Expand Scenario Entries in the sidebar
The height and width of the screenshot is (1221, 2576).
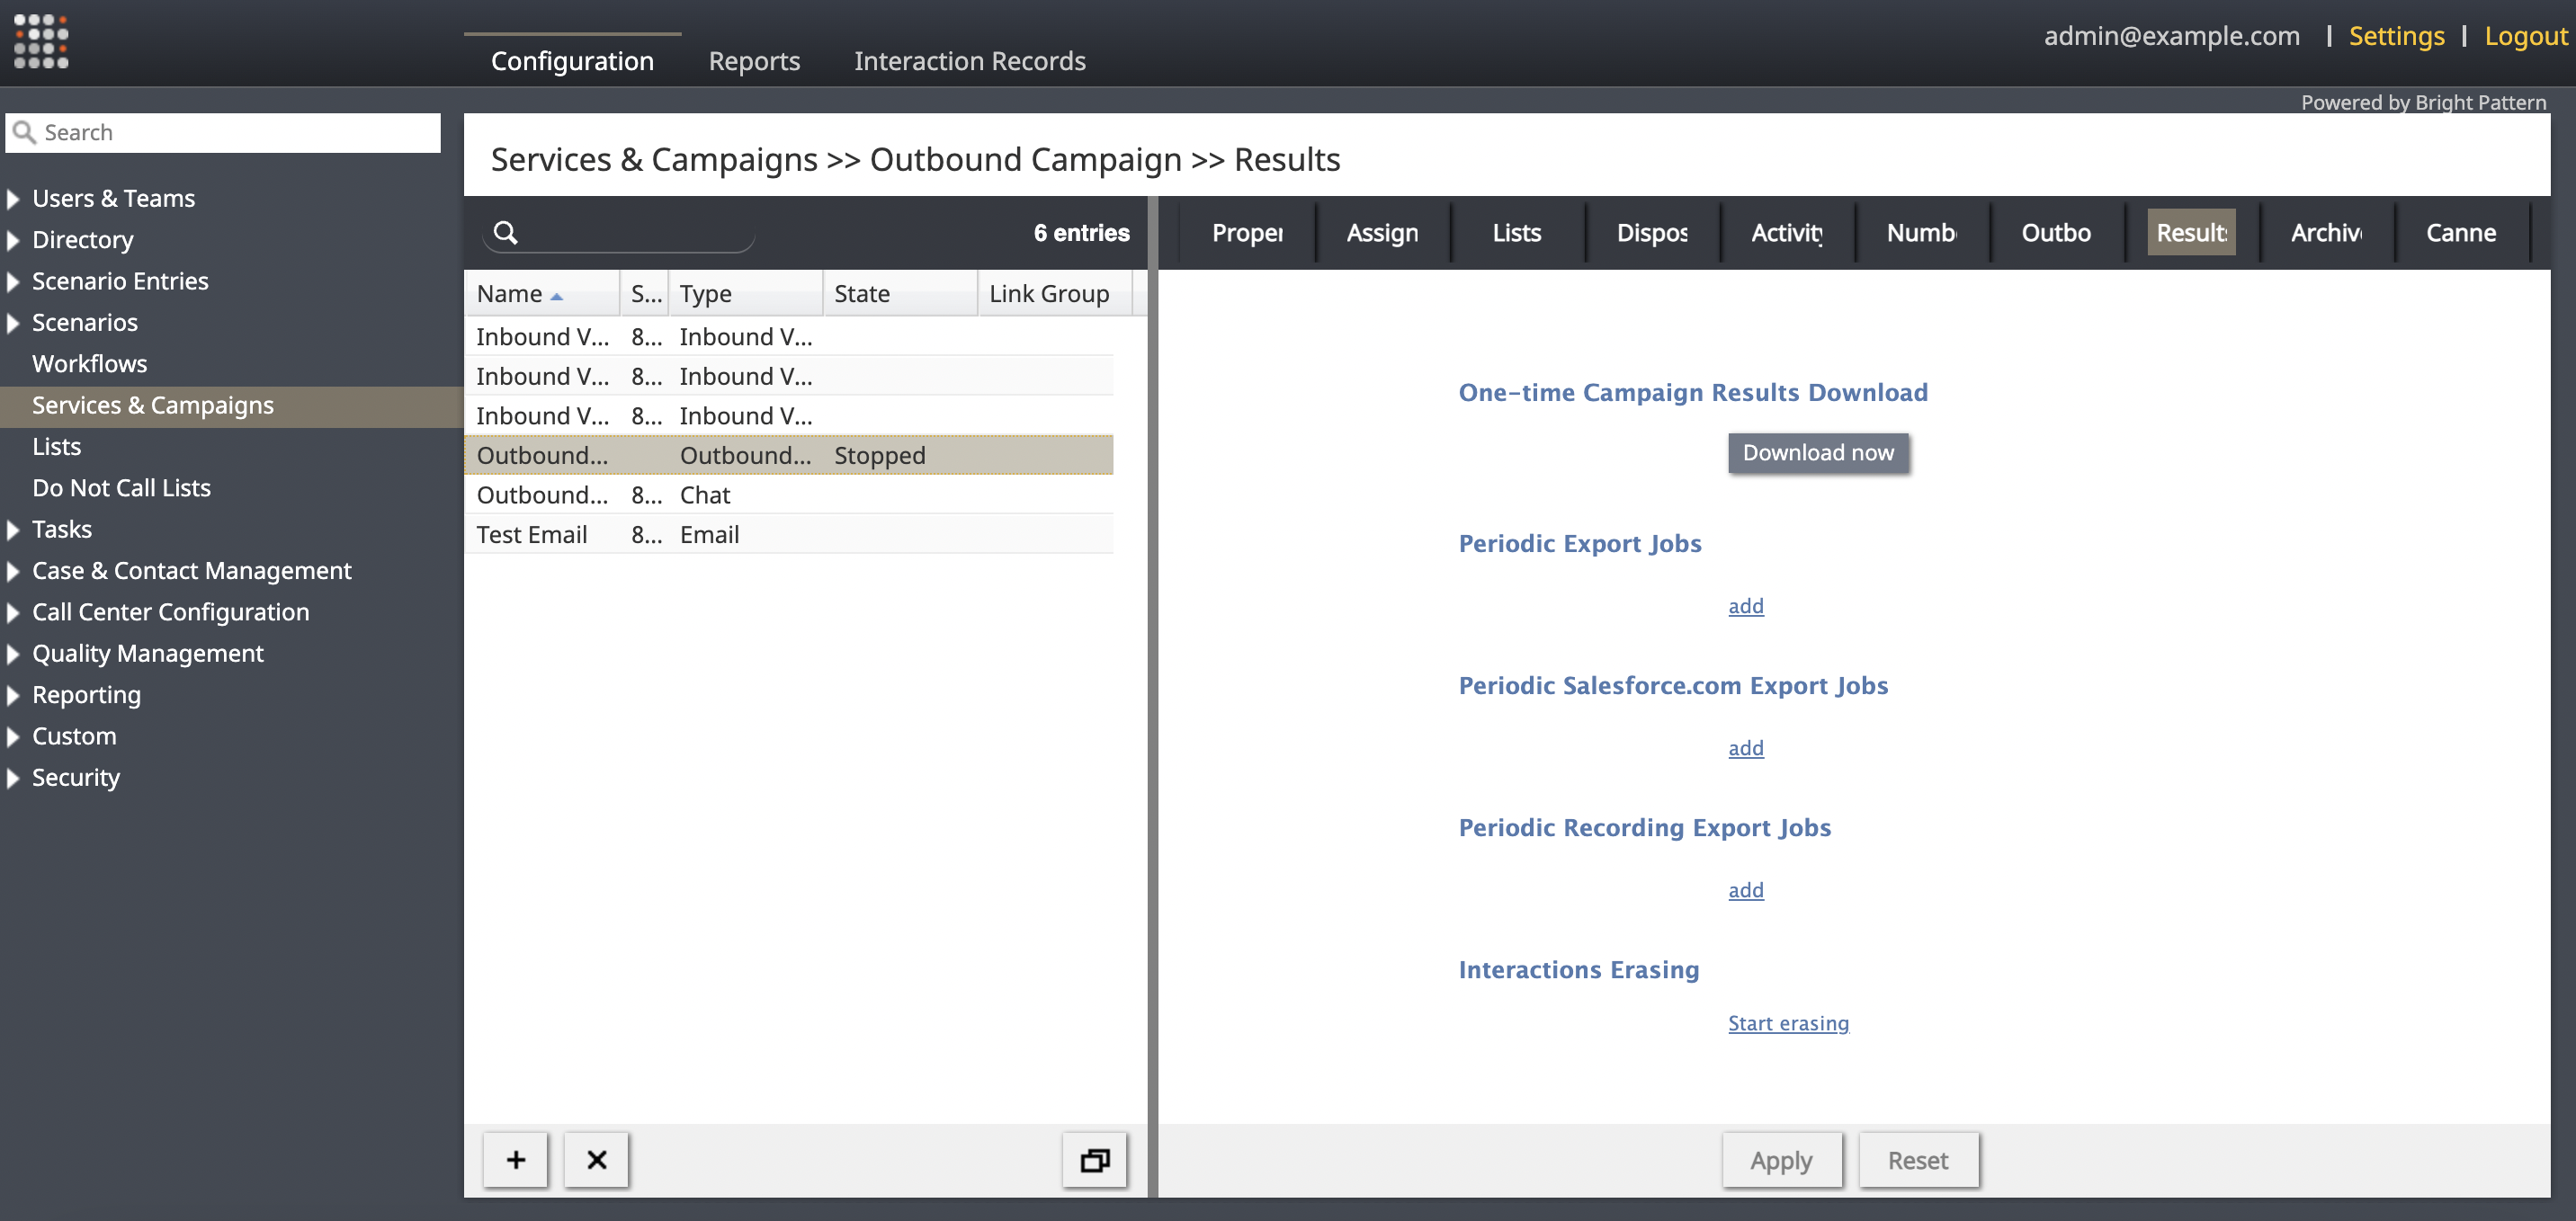click(x=13, y=281)
